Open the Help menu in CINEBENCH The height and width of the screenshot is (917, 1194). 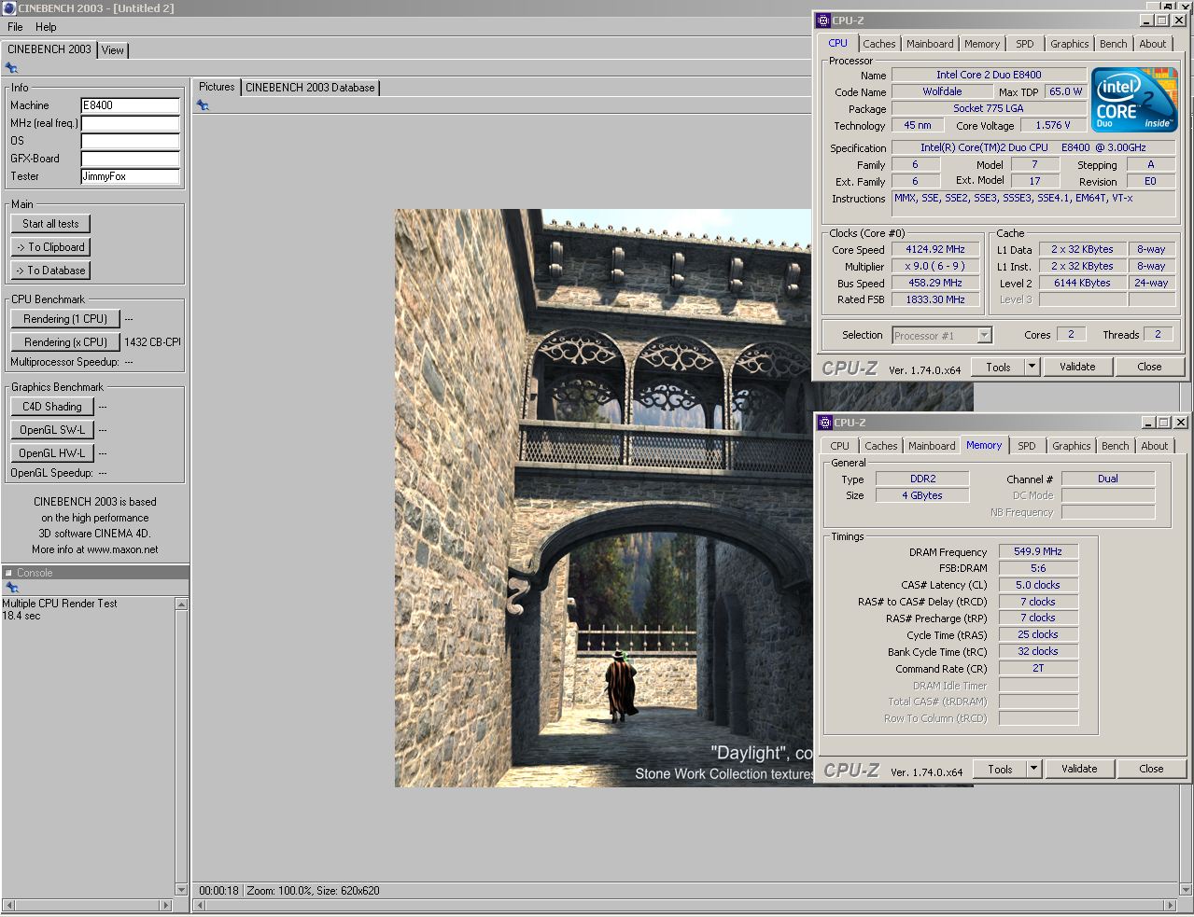[46, 27]
